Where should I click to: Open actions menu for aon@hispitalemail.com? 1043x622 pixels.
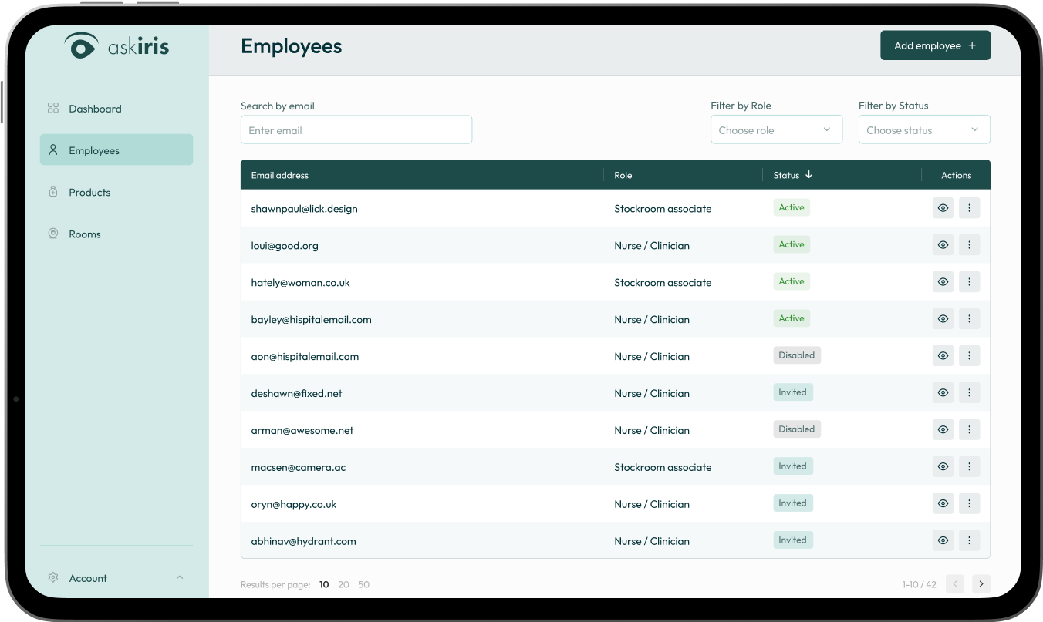click(969, 356)
